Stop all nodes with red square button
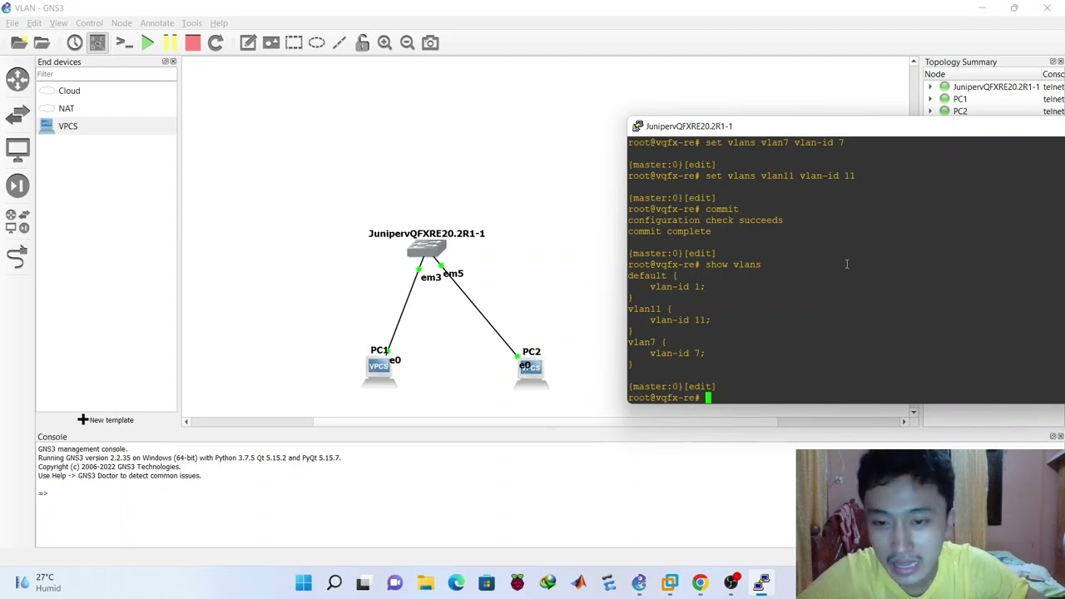The image size is (1065, 599). 192,42
